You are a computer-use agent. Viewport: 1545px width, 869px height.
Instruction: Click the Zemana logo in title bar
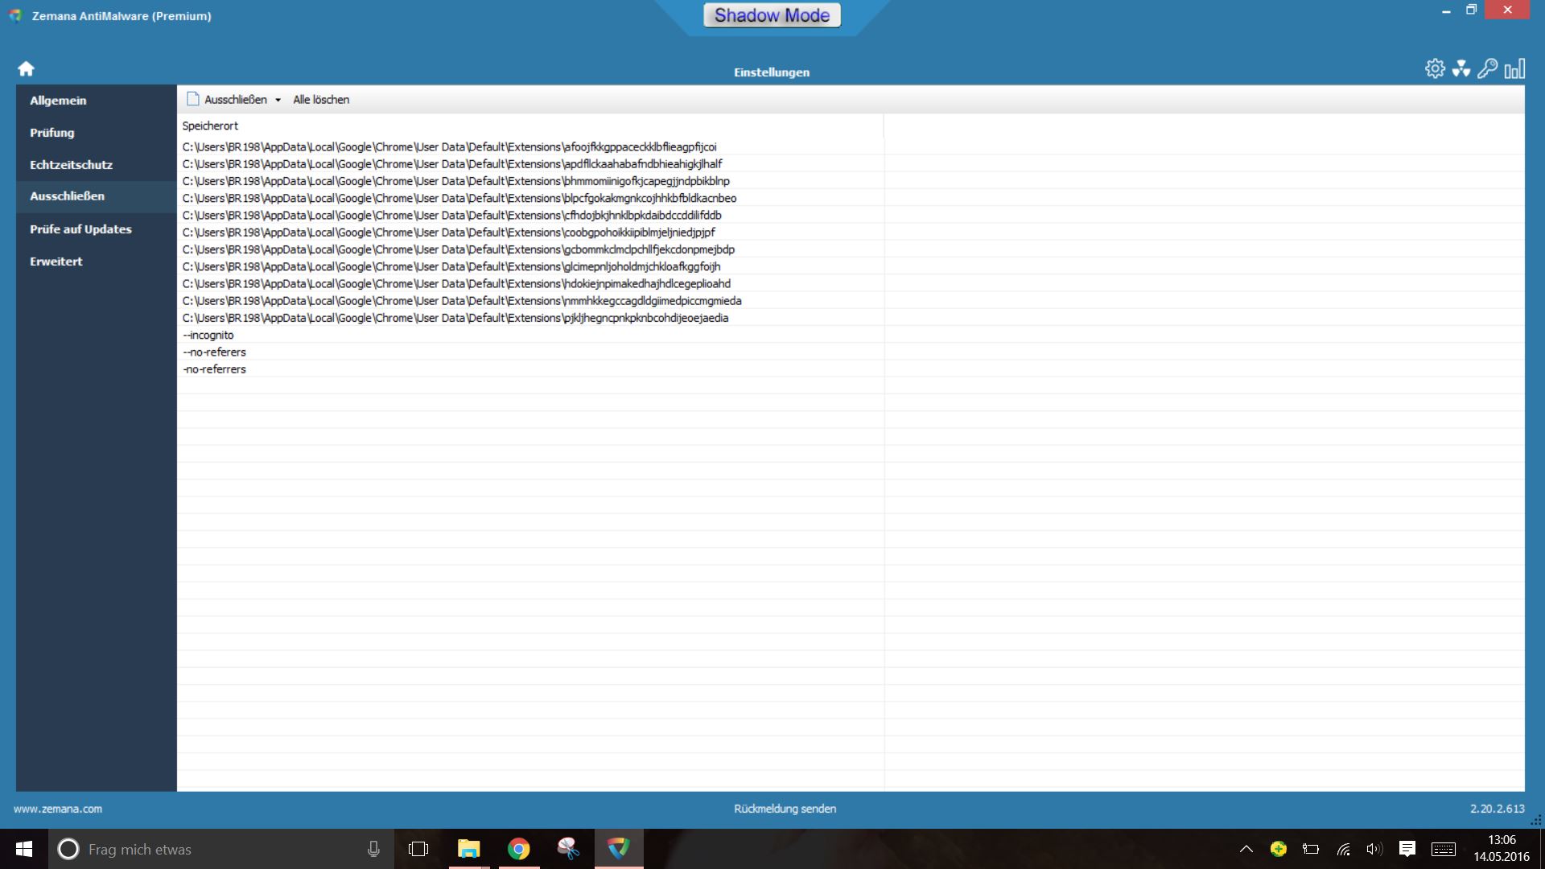(15, 15)
